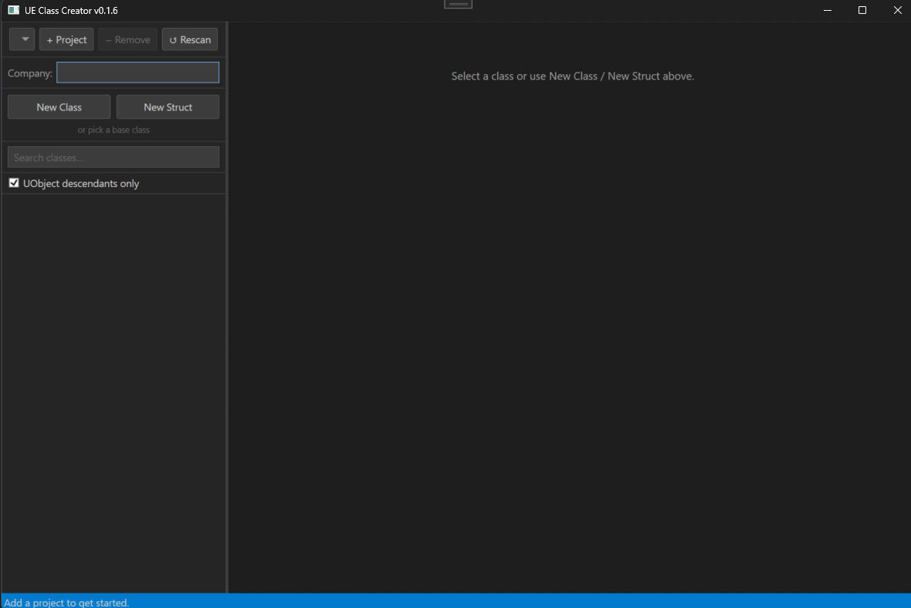The width and height of the screenshot is (911, 608).
Task: Minimize the UE Class Creator window
Action: (828, 11)
